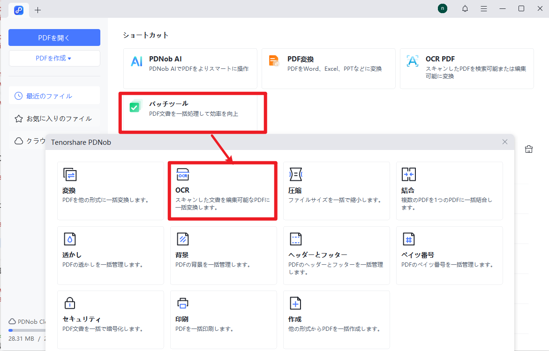Image resolution: width=549 pixels, height=351 pixels.
Task: Click the PDNob cloud storage usage bar
Action: pos(27,330)
